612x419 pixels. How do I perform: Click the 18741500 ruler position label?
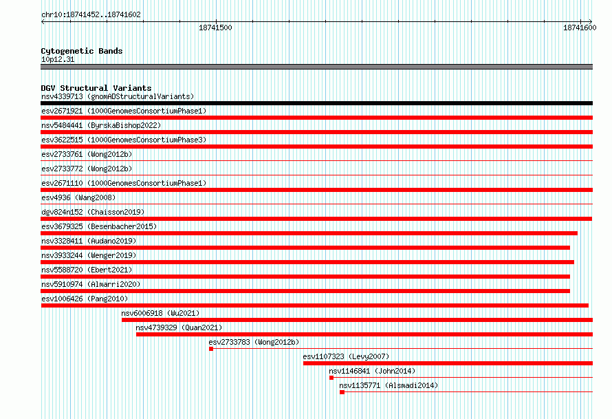click(x=215, y=28)
